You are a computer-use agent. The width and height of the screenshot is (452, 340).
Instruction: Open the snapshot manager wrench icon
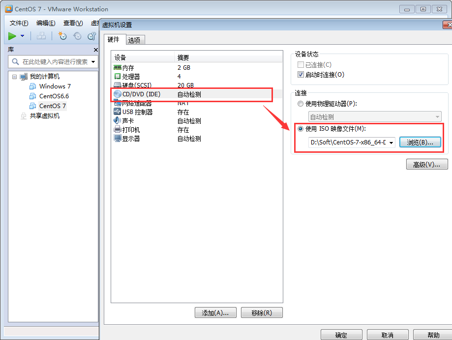tap(91, 36)
